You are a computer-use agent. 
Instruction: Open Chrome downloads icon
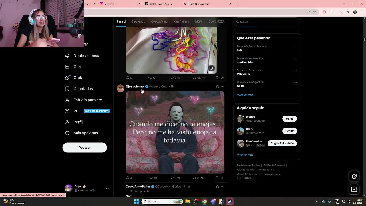(341, 12)
